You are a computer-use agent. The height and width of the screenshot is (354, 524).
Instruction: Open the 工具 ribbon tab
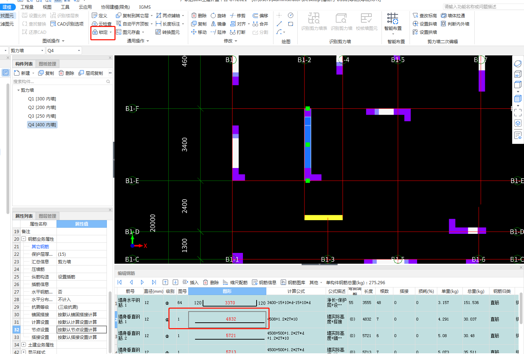65,7
